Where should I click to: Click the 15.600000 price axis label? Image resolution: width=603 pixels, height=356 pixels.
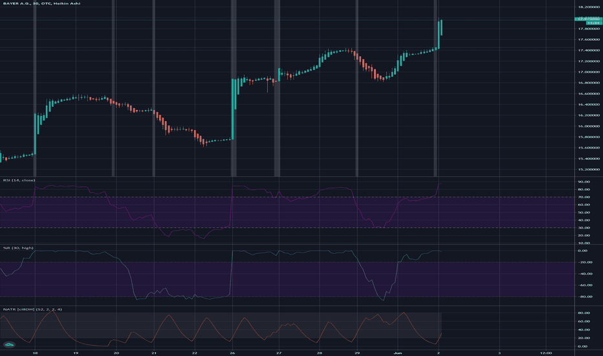coord(589,148)
